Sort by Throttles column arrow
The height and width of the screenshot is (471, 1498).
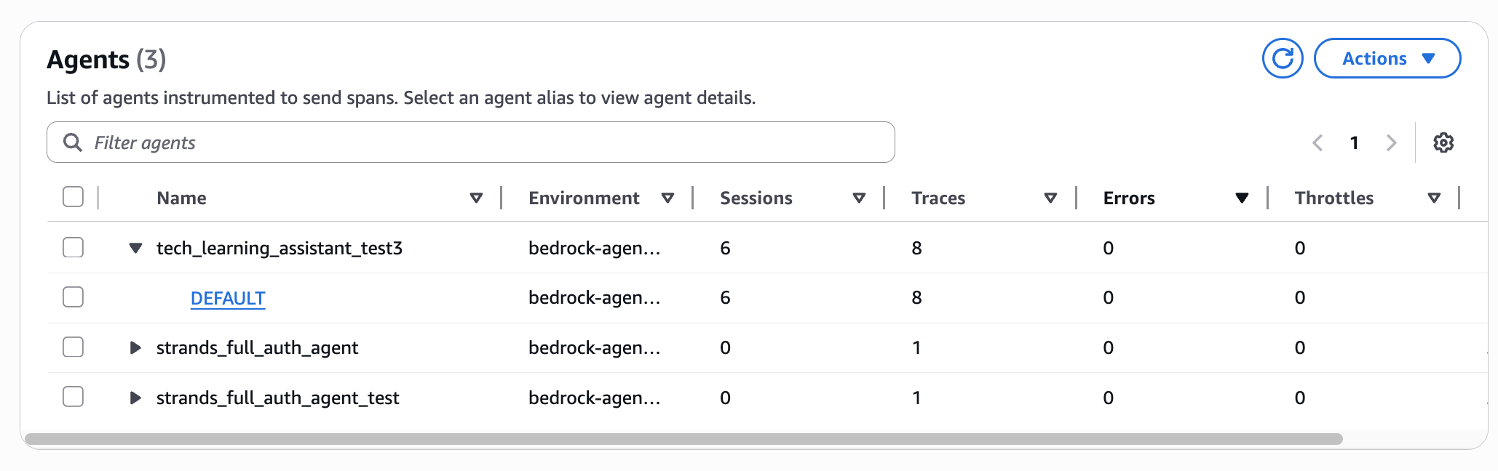coord(1434,198)
